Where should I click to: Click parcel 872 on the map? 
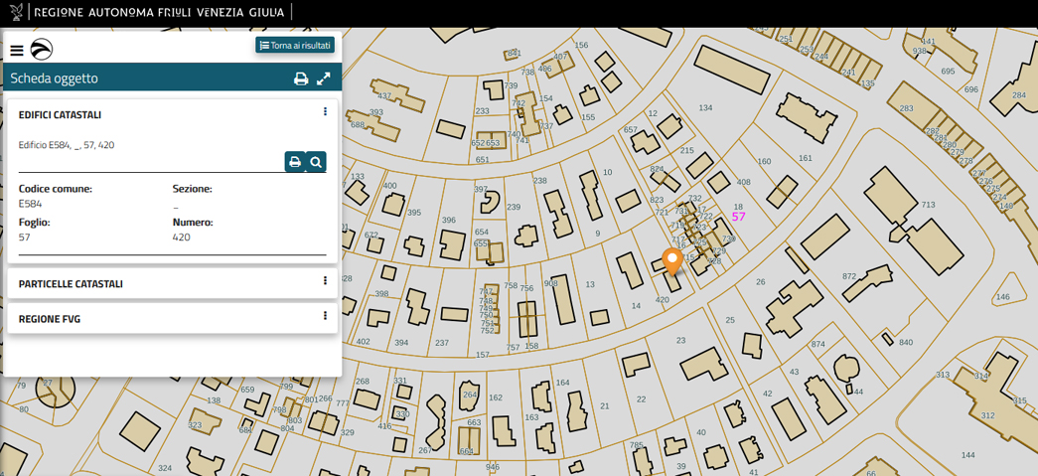point(849,276)
